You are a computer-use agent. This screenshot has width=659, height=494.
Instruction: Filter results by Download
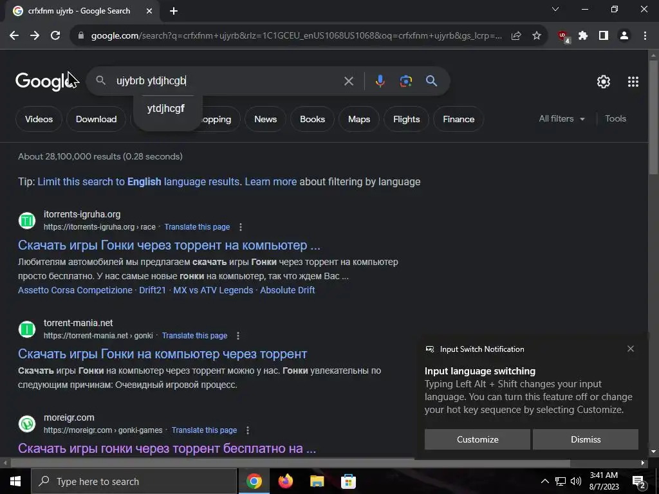97,119
